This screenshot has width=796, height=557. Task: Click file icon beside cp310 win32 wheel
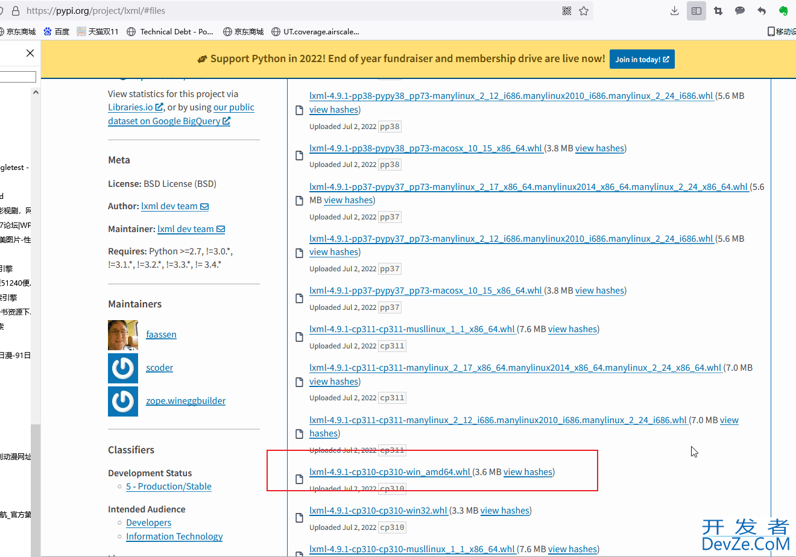click(x=299, y=518)
